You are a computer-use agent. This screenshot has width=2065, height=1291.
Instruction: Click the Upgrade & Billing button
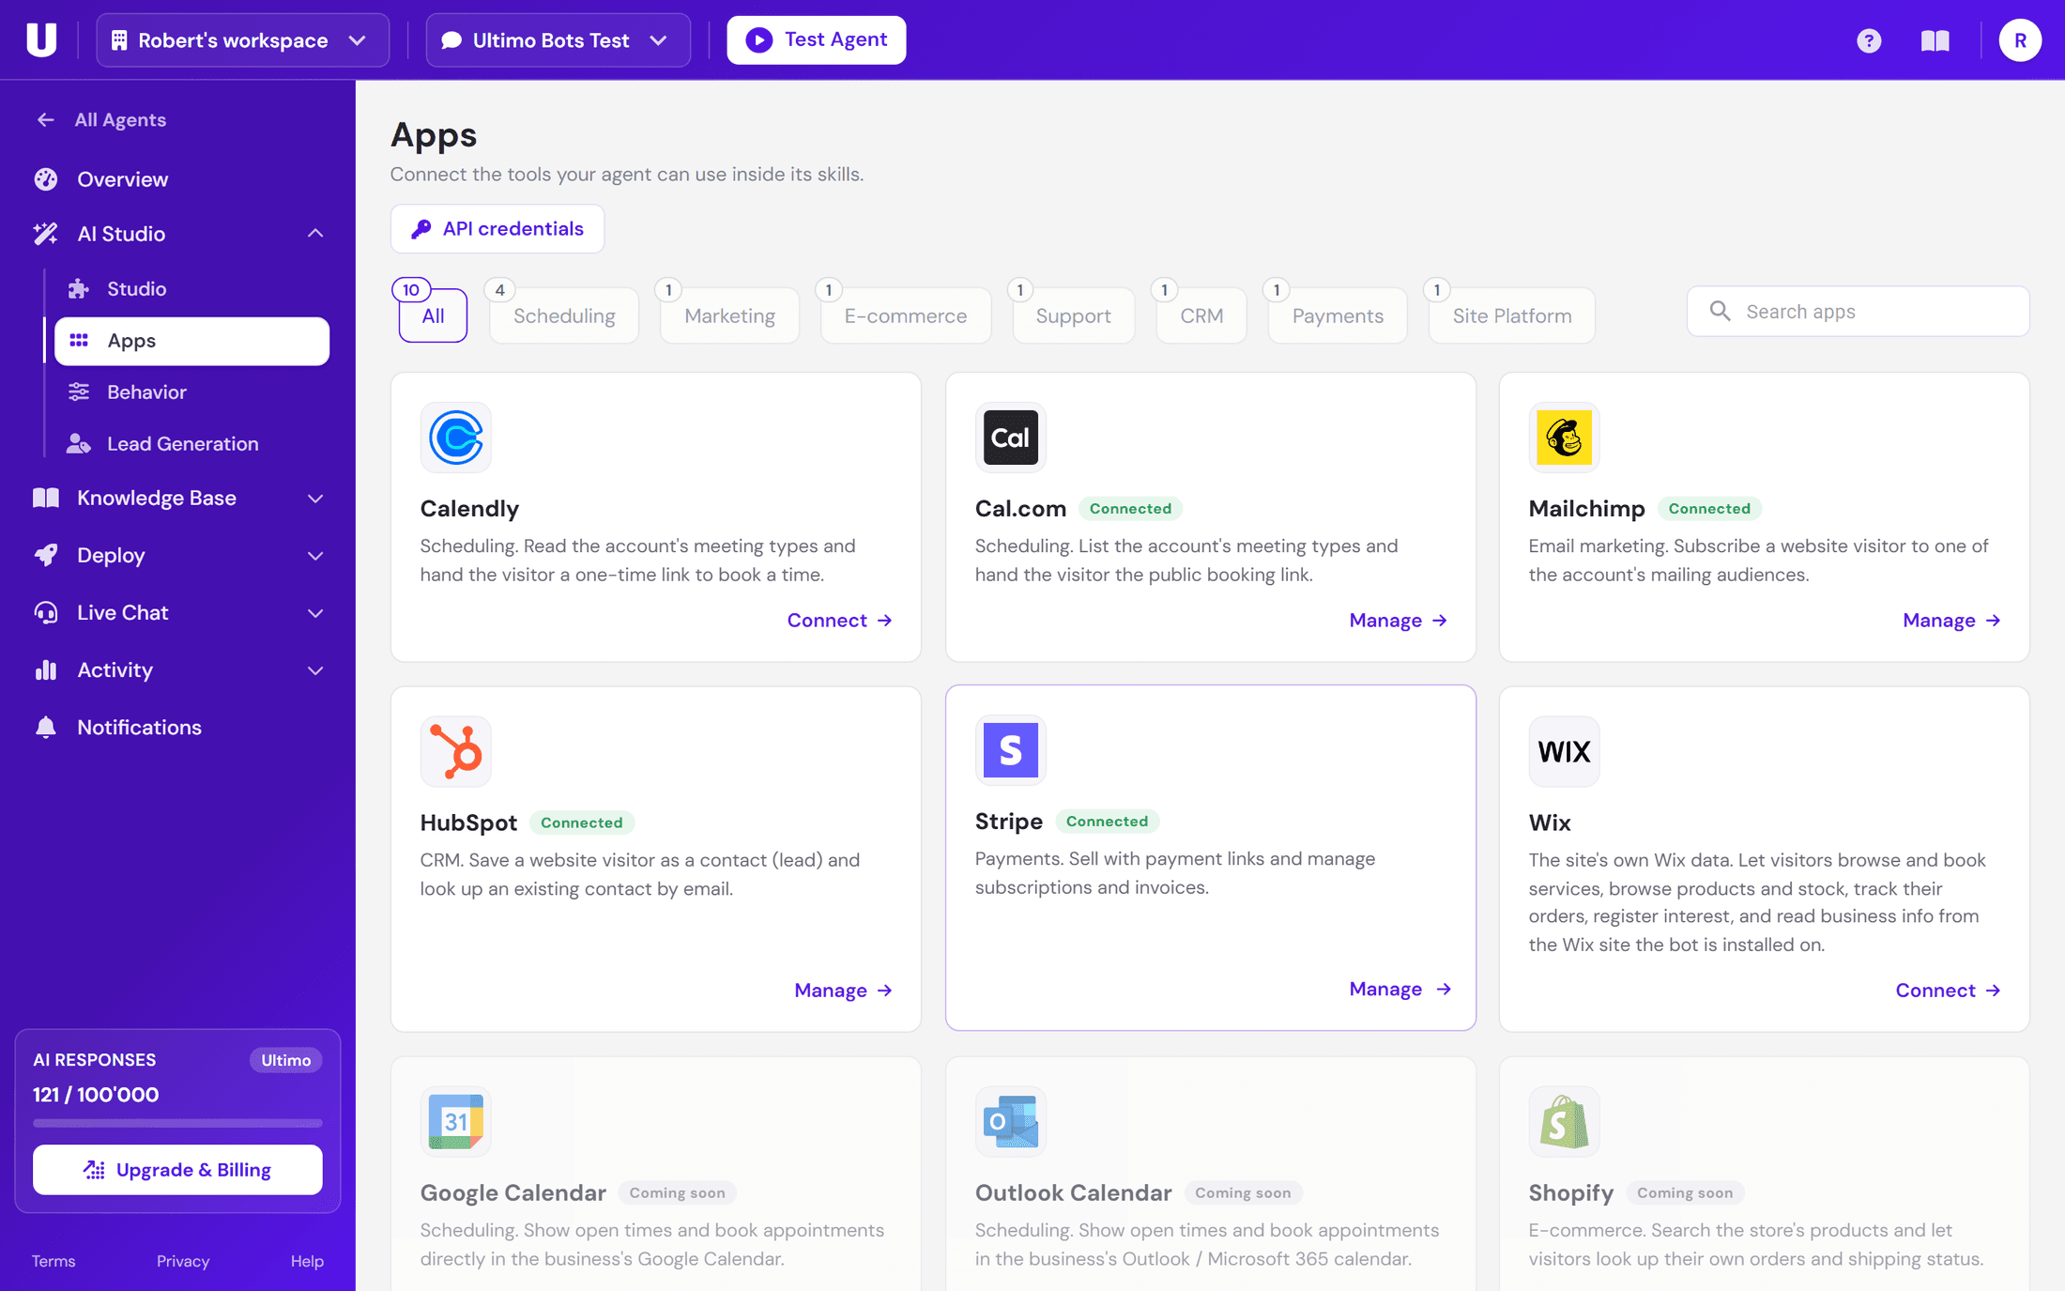177,1170
